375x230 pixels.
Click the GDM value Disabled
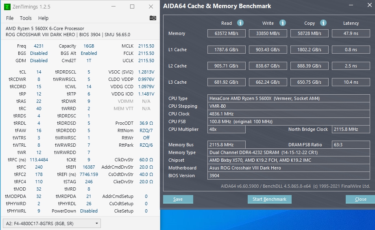(39, 61)
